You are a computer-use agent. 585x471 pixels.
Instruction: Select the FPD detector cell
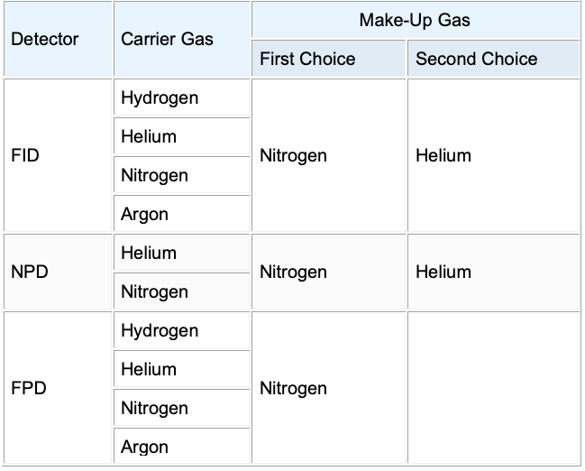(x=29, y=388)
